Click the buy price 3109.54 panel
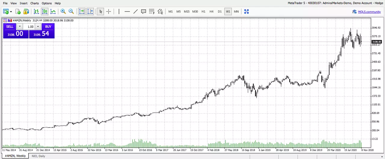 pos(42,34)
